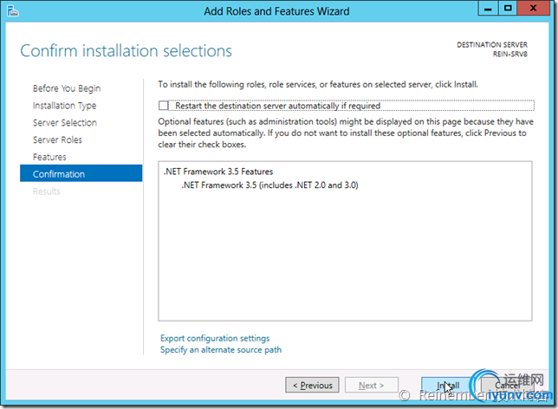
Task: Open the Features step
Action: (49, 157)
